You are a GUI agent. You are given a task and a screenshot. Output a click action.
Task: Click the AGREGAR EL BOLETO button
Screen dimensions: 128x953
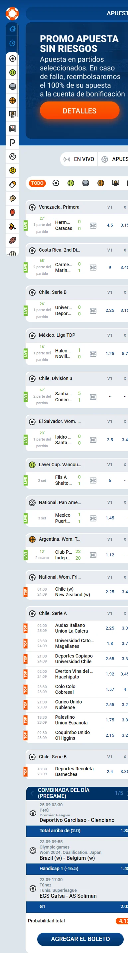click(x=80, y=939)
